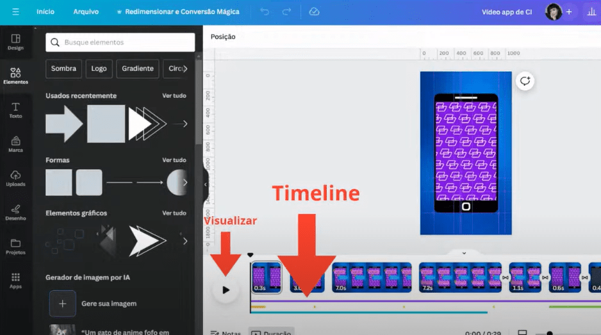Open the hamburger main menu
The image size is (601, 335).
click(x=15, y=12)
